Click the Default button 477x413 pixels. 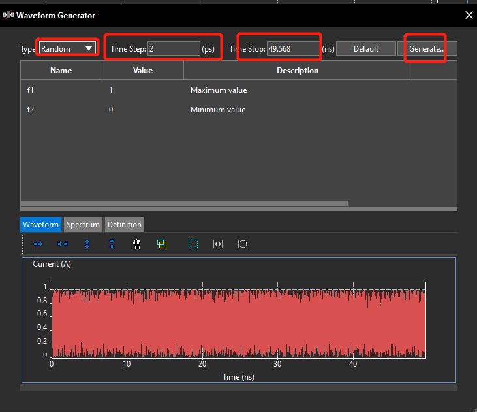pos(366,49)
